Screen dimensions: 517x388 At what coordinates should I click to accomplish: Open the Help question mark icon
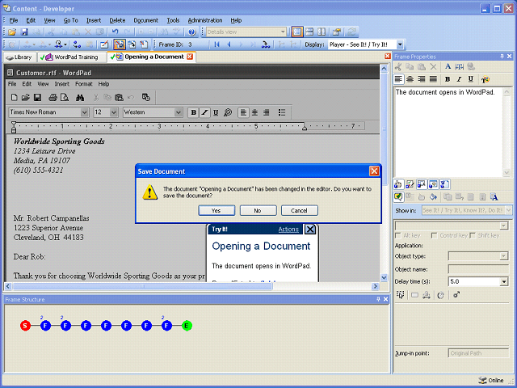click(192, 32)
